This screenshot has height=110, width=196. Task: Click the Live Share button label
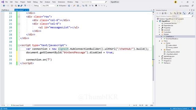tap(185, 6)
